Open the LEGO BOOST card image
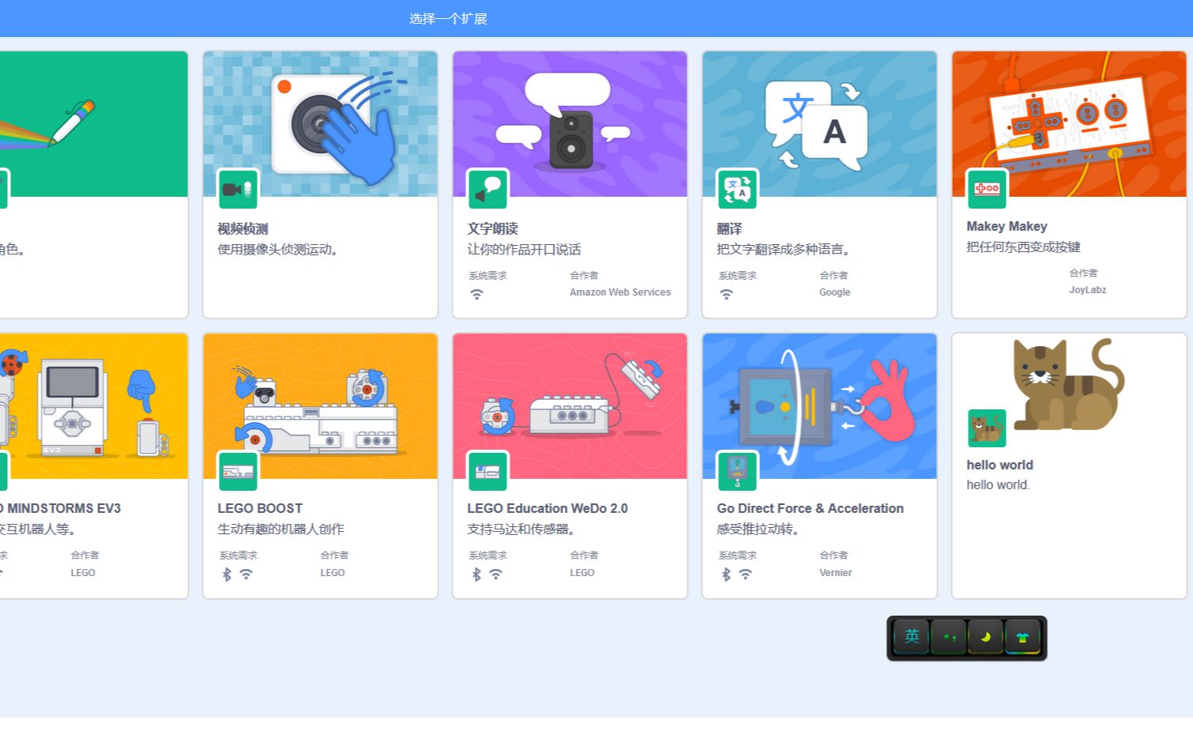Viewport: 1193px width, 746px height. pos(320,406)
